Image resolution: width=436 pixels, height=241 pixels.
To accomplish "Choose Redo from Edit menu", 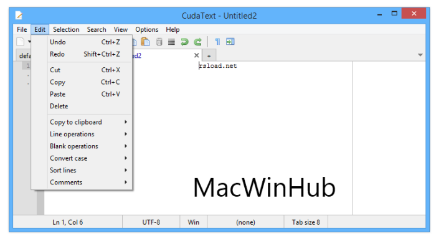I will [82, 54].
